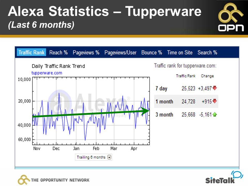Screen dimensions: 248x186
Task: Select the 1 month row label
Action: 164,101
